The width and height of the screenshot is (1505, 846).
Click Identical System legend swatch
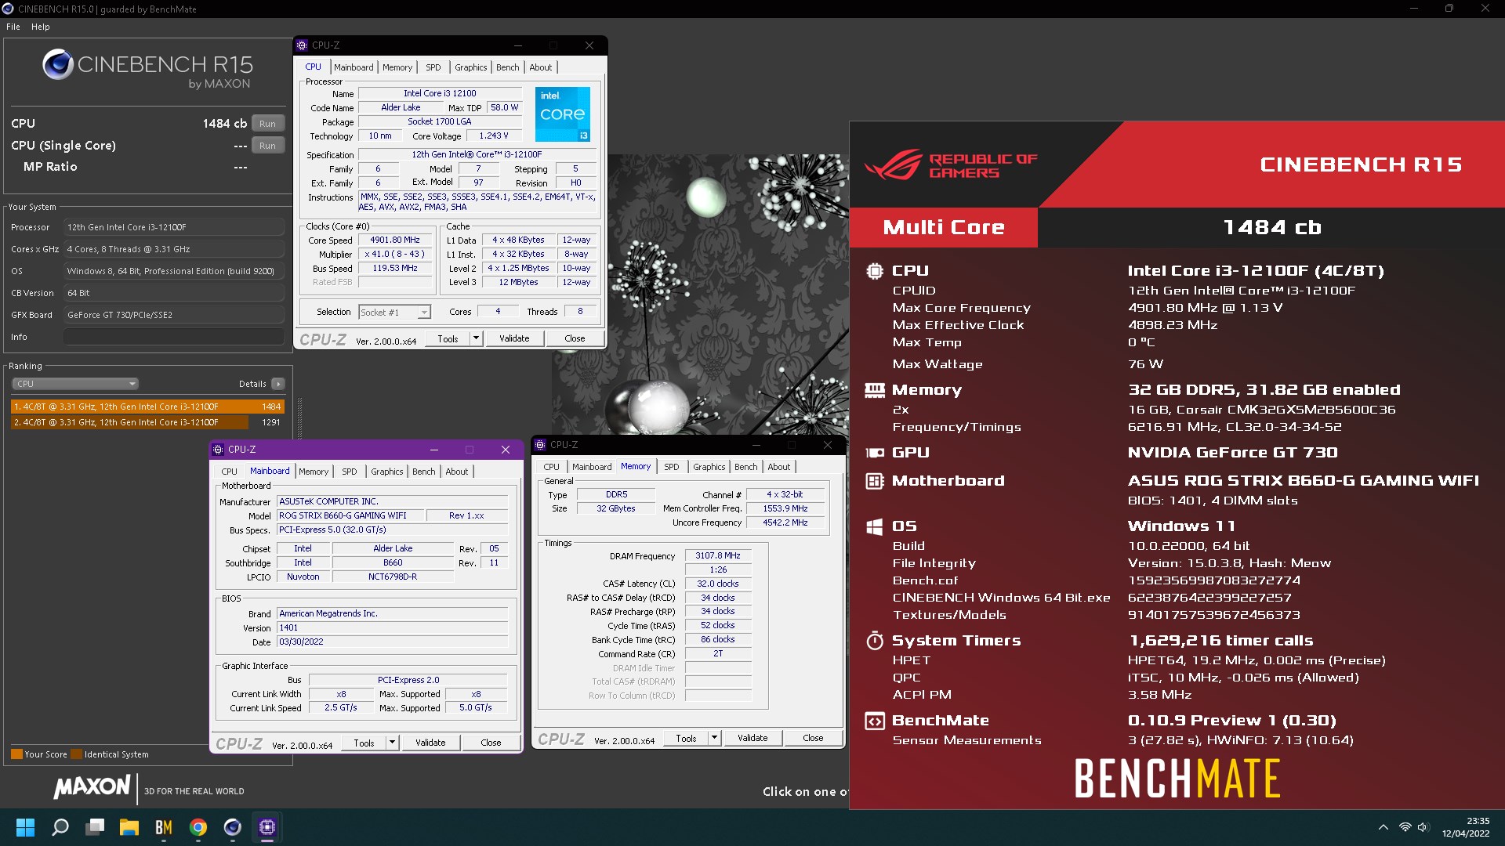coord(76,754)
